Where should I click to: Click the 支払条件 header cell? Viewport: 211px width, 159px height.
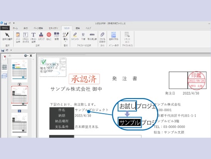[x=62, y=127]
